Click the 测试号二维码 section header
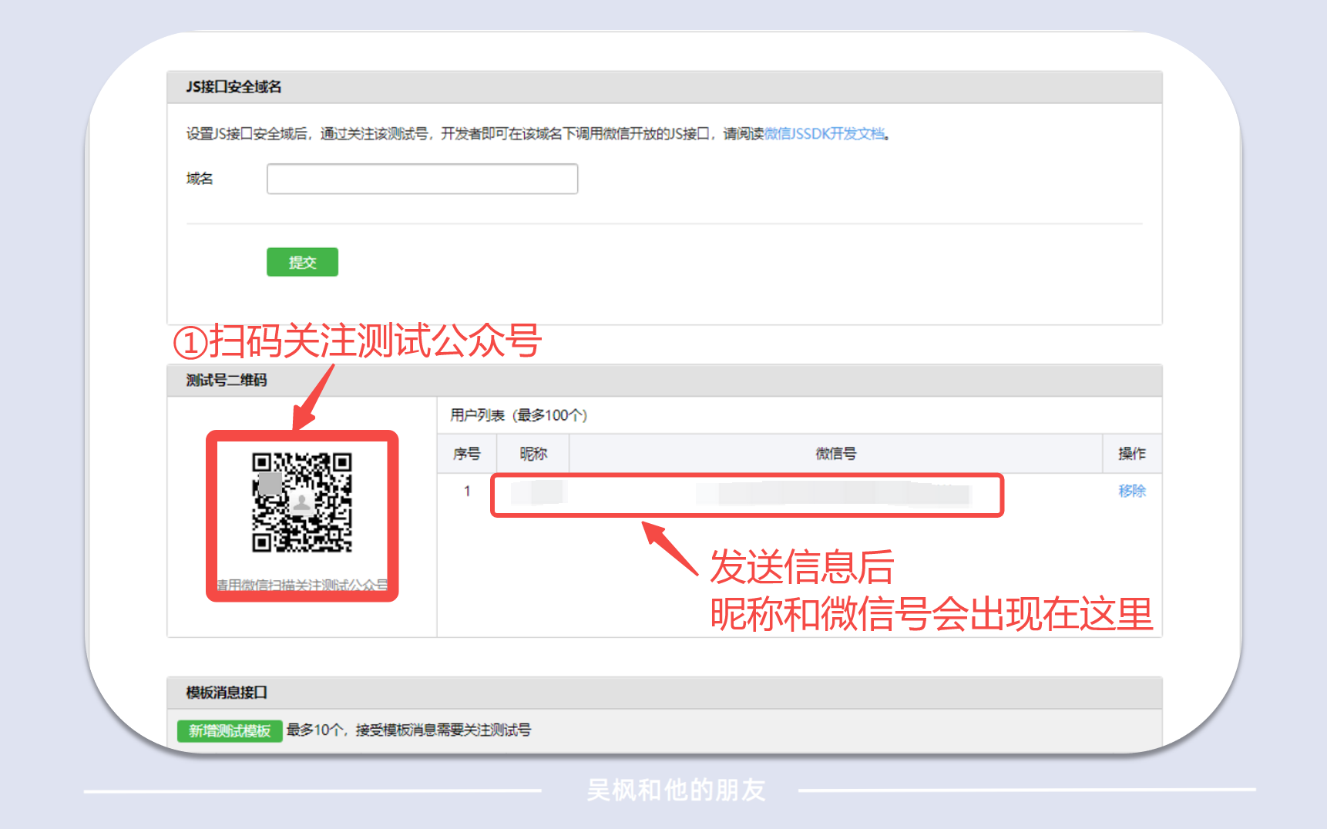The width and height of the screenshot is (1327, 829). [x=664, y=381]
